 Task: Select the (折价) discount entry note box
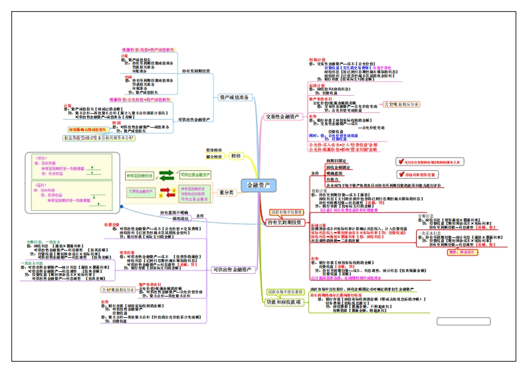pyautogui.click(x=72, y=167)
